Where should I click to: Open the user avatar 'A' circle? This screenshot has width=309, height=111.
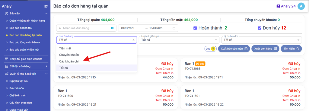301,6
